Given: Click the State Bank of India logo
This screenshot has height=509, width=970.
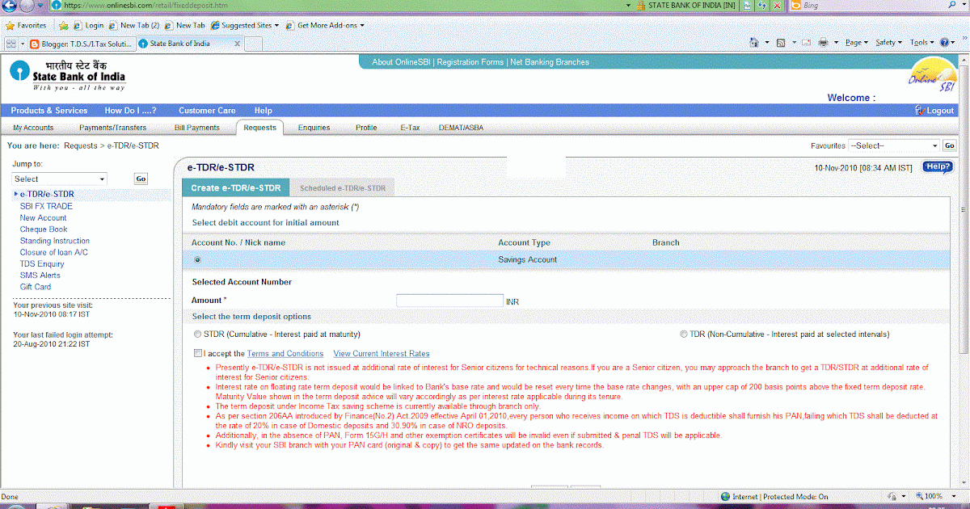Looking at the screenshot, I should click(x=68, y=76).
